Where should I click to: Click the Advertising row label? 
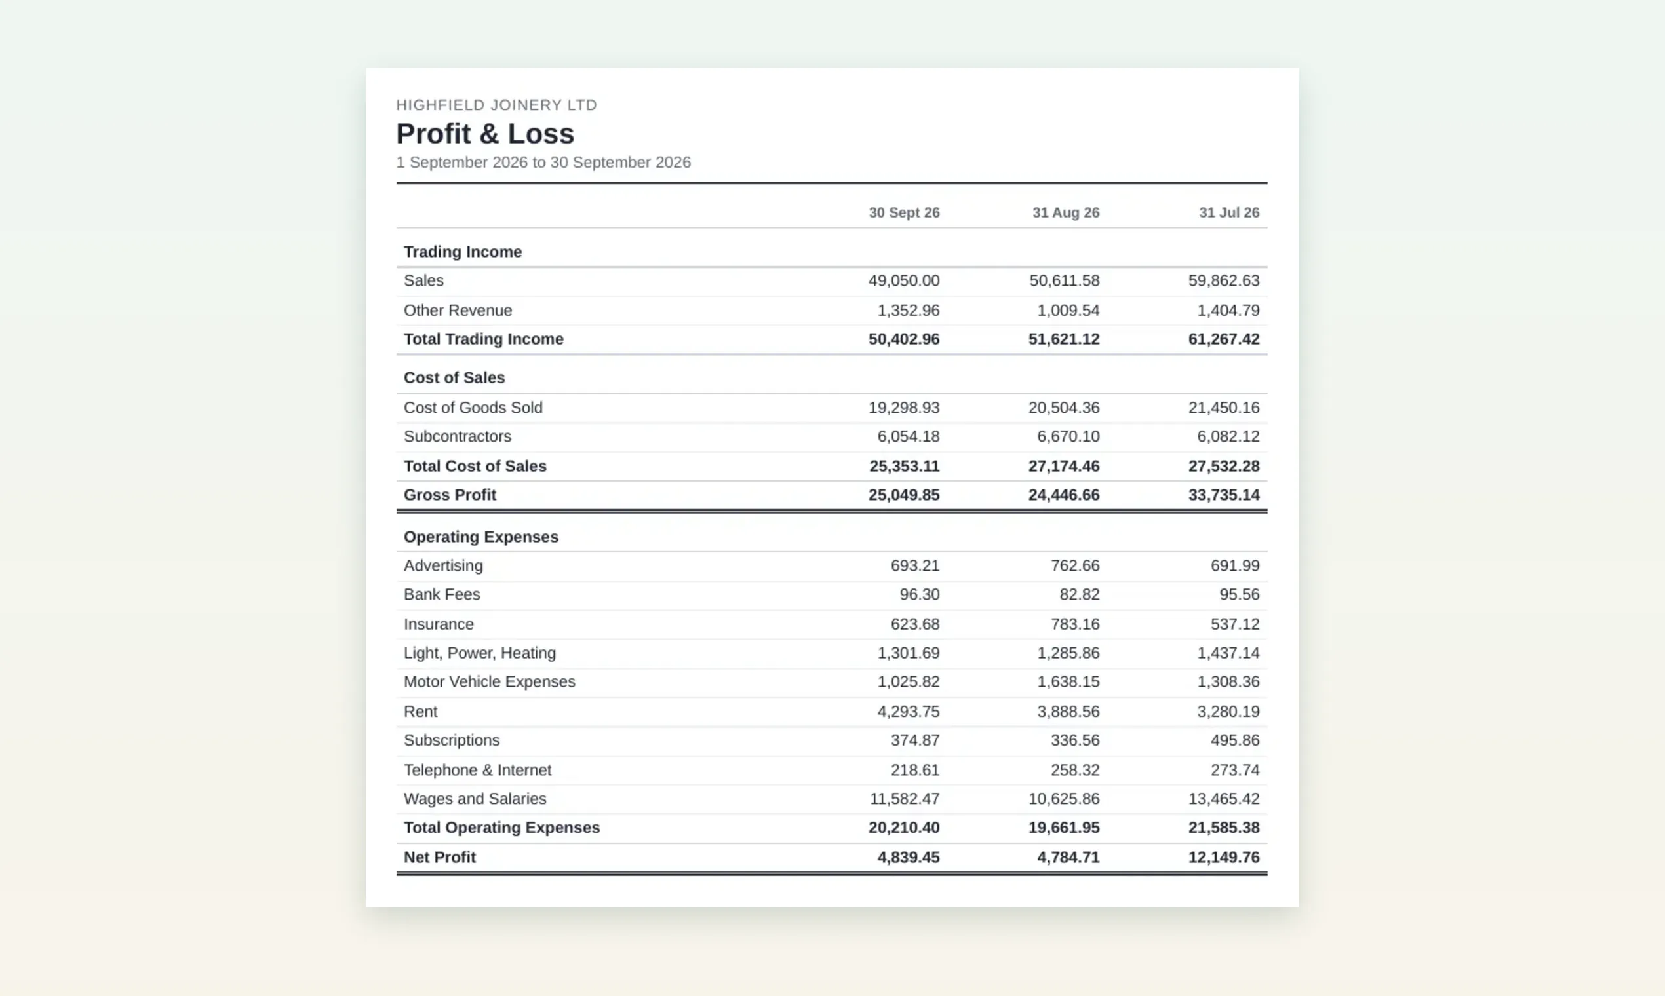click(x=443, y=565)
